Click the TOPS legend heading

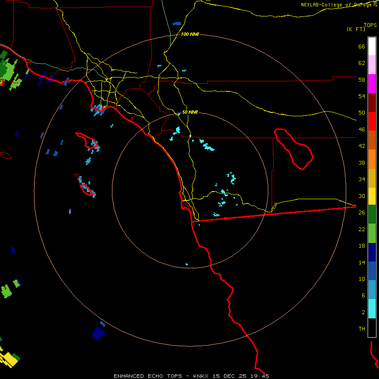(x=370, y=25)
